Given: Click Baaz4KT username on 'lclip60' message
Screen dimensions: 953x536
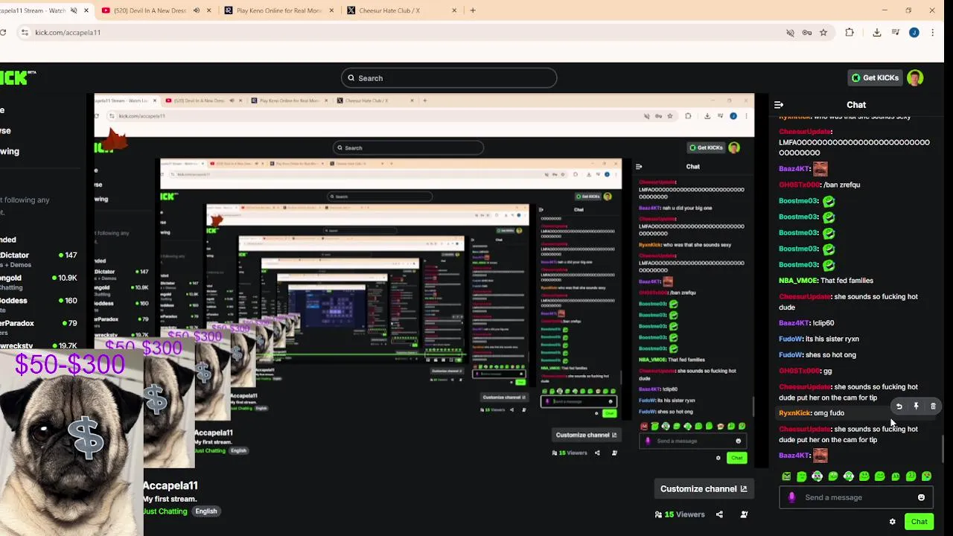Looking at the screenshot, I should pyautogui.click(x=794, y=323).
